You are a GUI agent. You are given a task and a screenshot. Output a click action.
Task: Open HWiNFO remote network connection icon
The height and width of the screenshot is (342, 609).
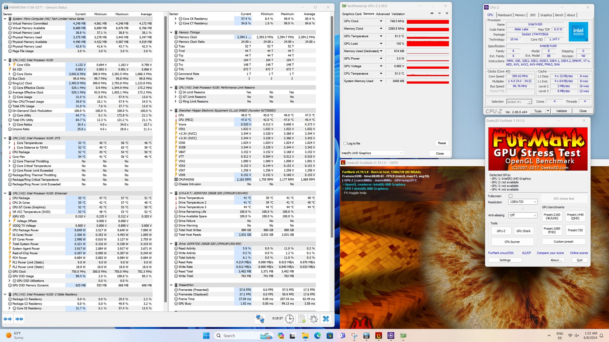point(260,319)
